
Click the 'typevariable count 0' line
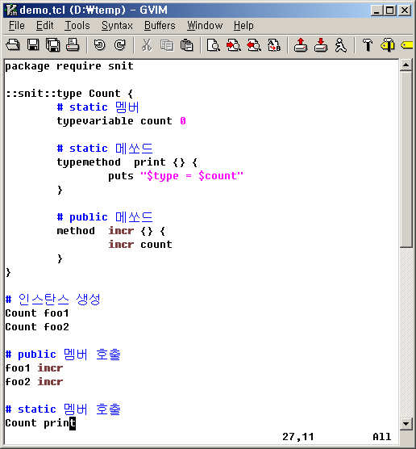tap(121, 121)
